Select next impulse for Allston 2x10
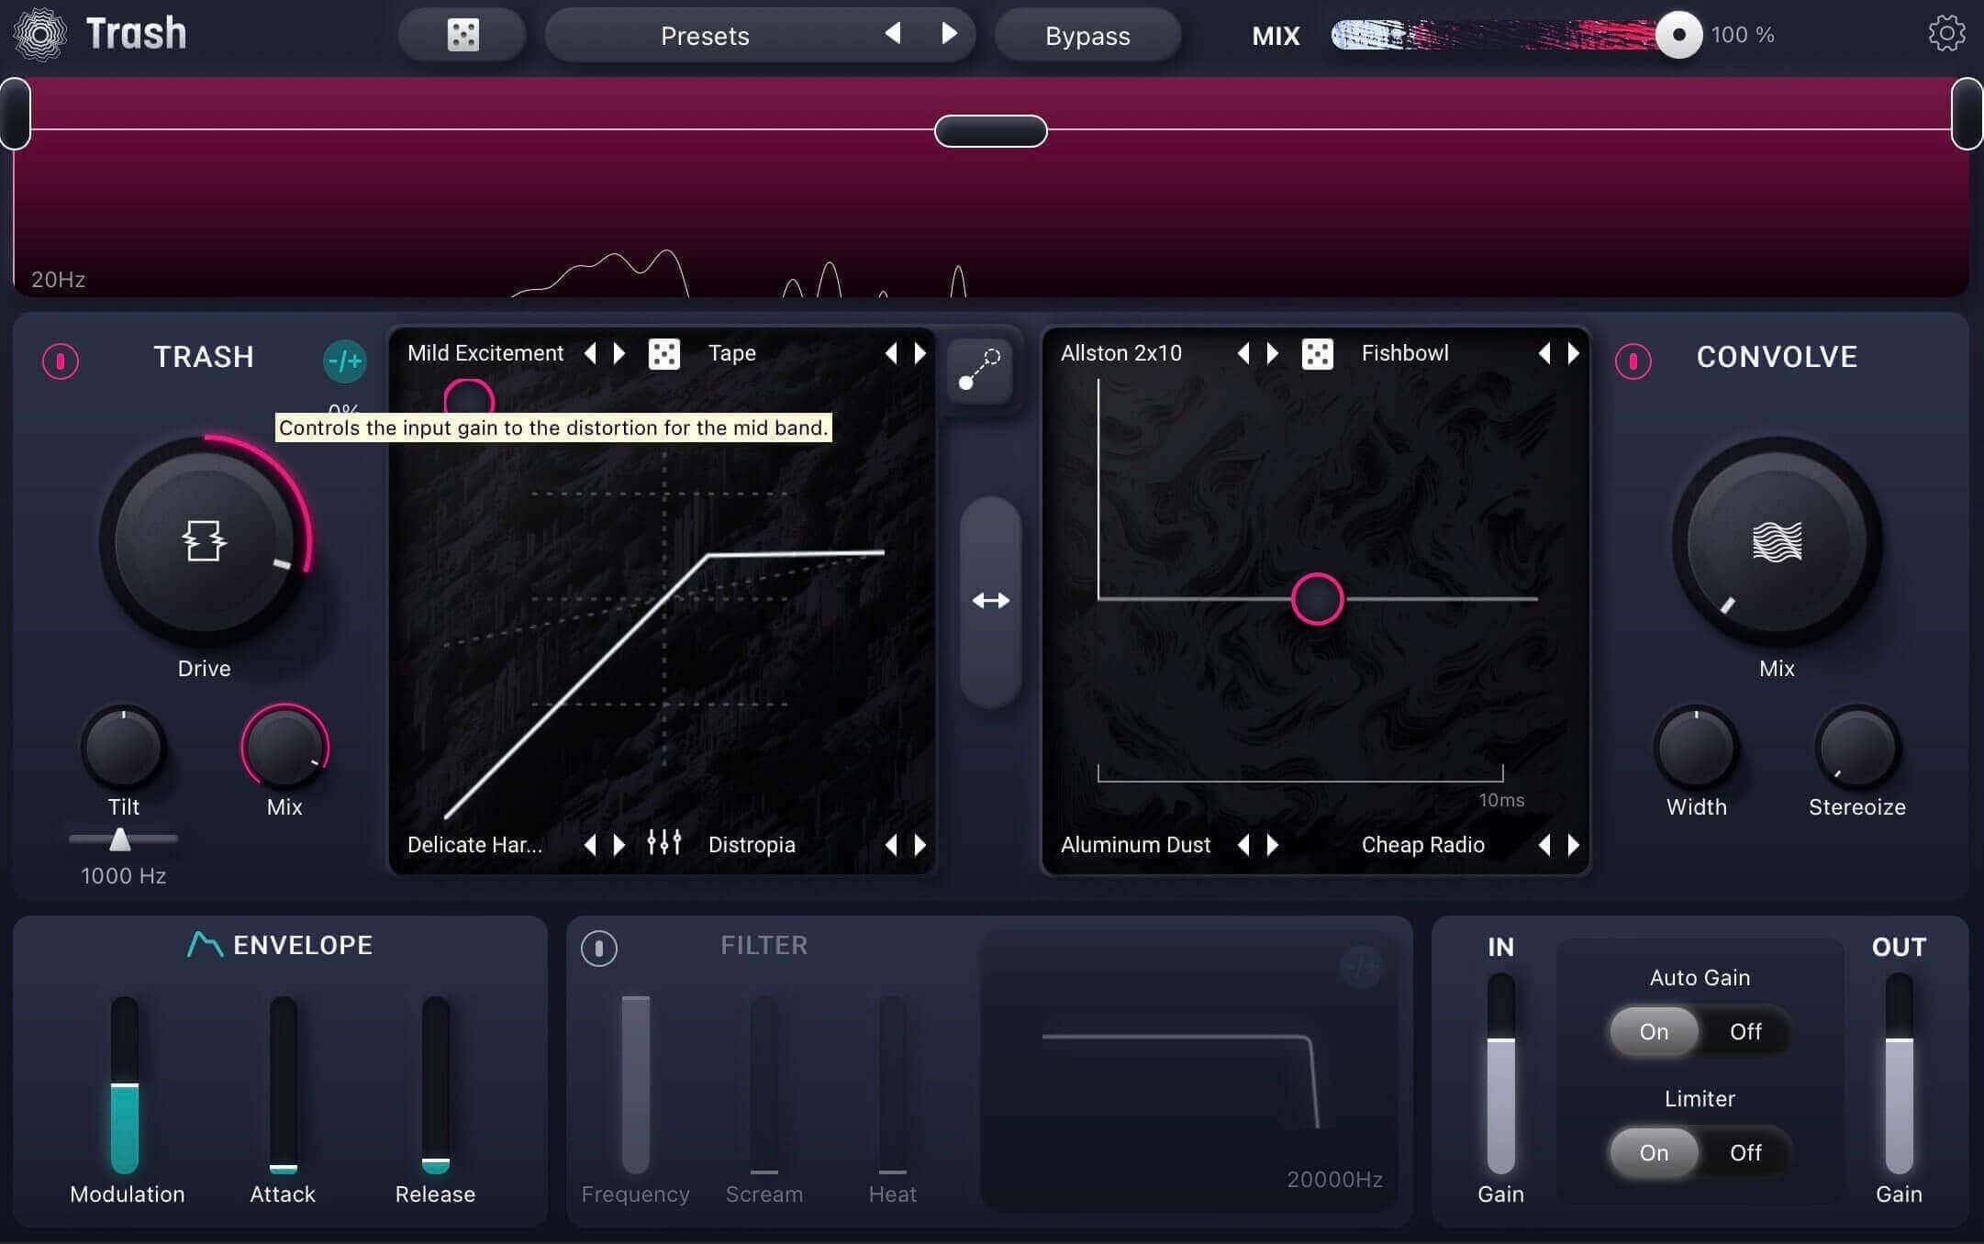This screenshot has height=1244, width=1984. tap(1273, 353)
